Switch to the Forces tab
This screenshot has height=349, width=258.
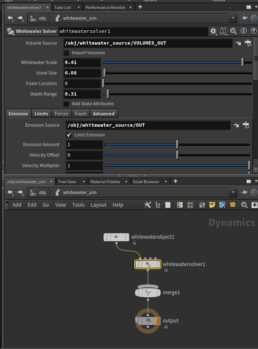pos(61,114)
